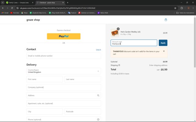Apply the discount code

pyautogui.click(x=163, y=43)
